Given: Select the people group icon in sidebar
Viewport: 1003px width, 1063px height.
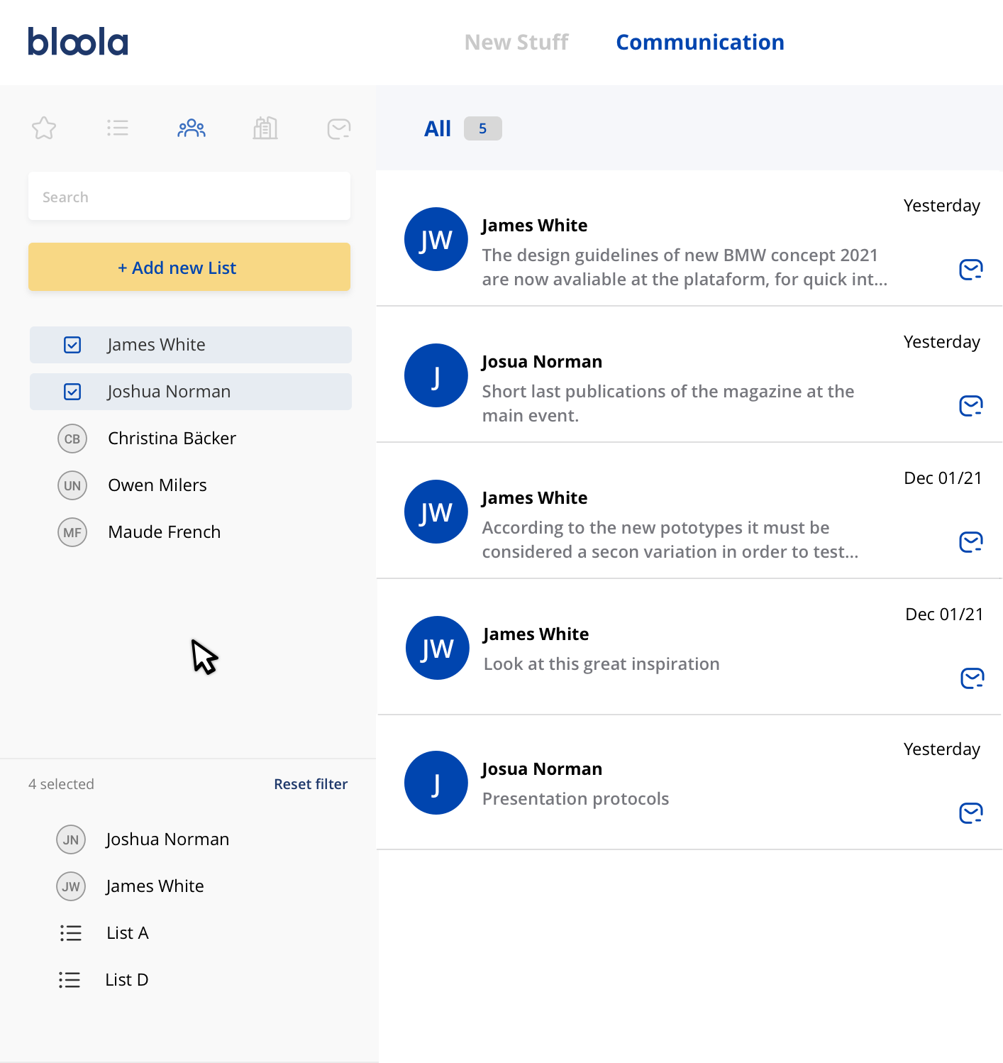Looking at the screenshot, I should 192,128.
